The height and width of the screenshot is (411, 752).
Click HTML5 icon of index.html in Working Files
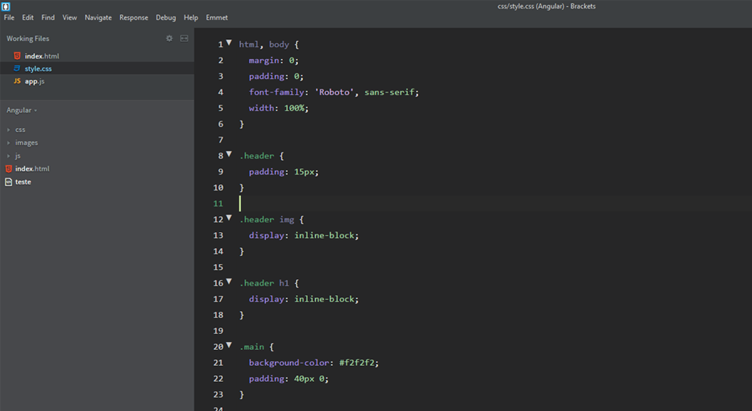[17, 56]
